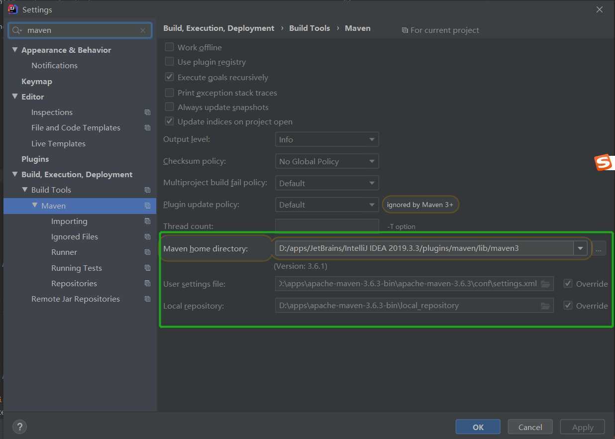Collapse Build, Execution, Deployment section
The image size is (615, 439).
click(14, 174)
